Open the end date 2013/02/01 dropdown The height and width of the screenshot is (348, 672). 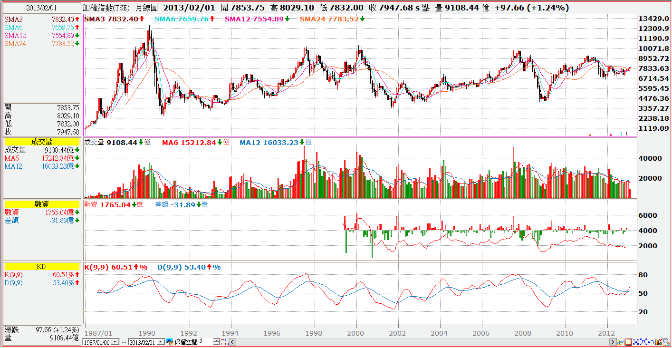coord(160,342)
